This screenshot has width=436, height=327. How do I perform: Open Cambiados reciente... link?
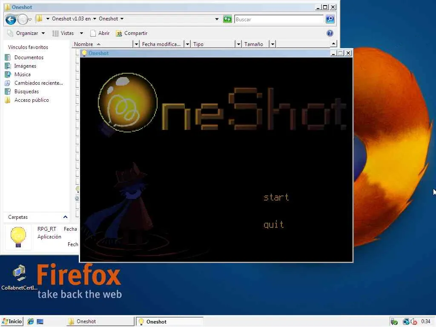pyautogui.click(x=39, y=83)
